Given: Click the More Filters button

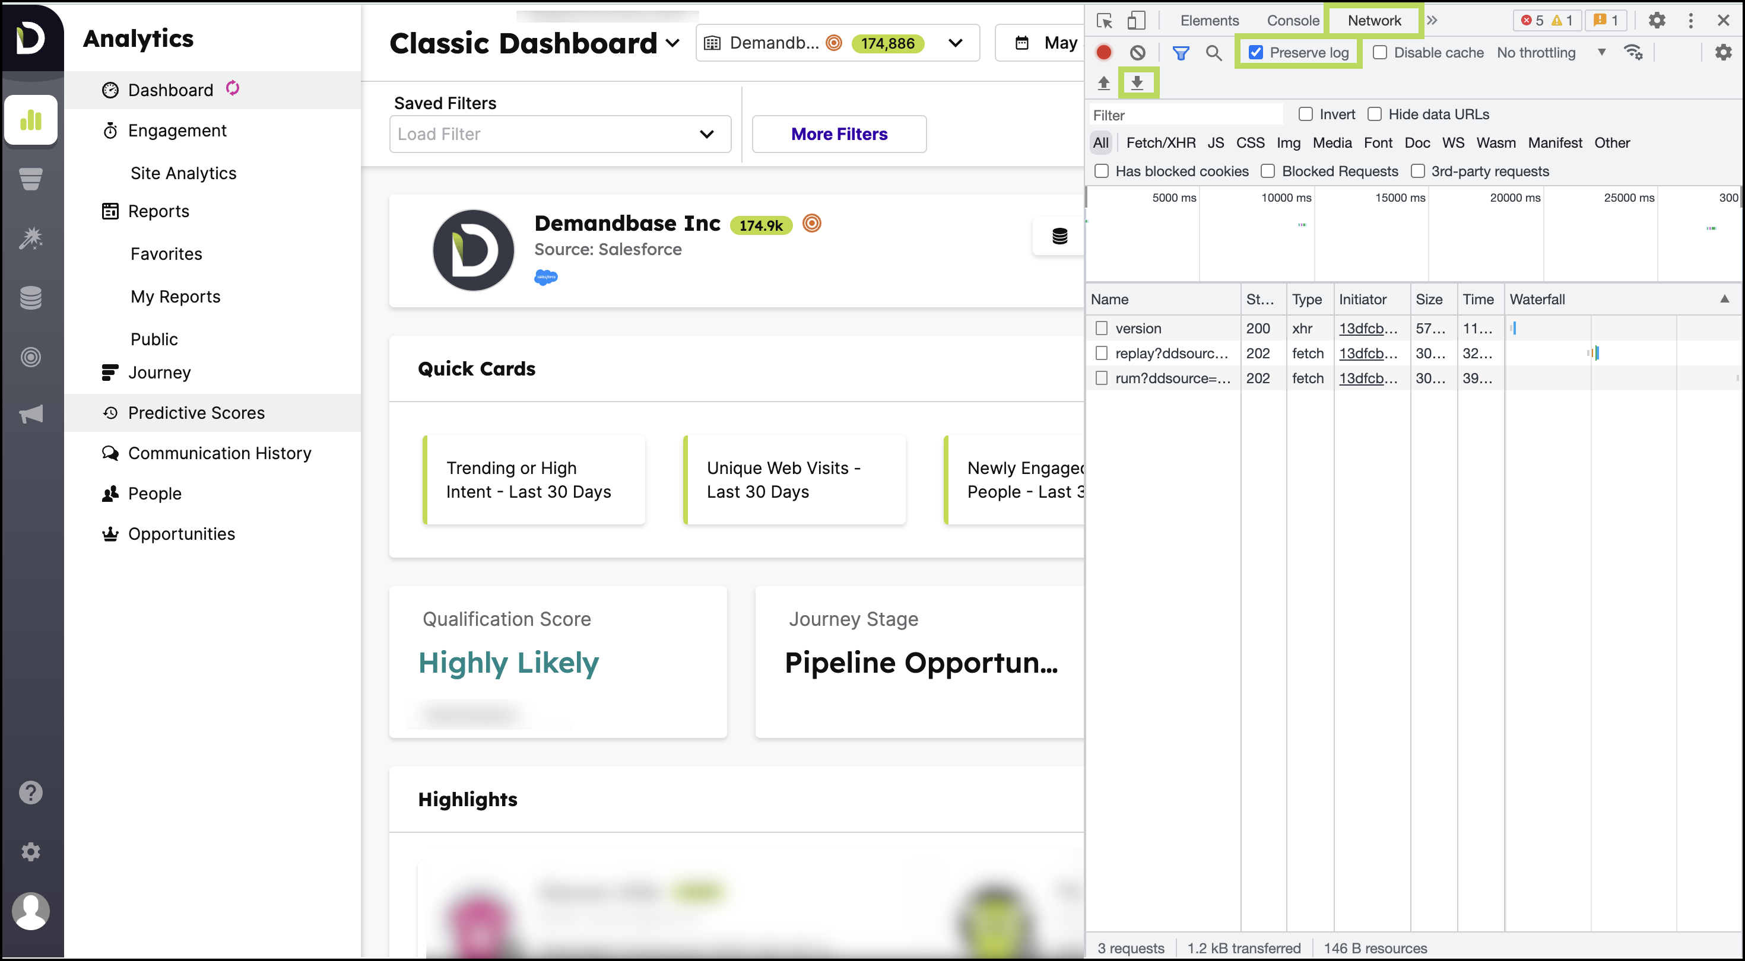Looking at the screenshot, I should [839, 134].
